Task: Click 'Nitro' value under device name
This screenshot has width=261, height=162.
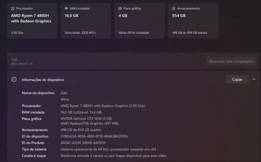Action: pyautogui.click(x=65, y=99)
